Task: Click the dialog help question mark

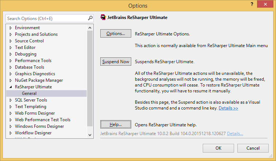Action: tap(252, 4)
